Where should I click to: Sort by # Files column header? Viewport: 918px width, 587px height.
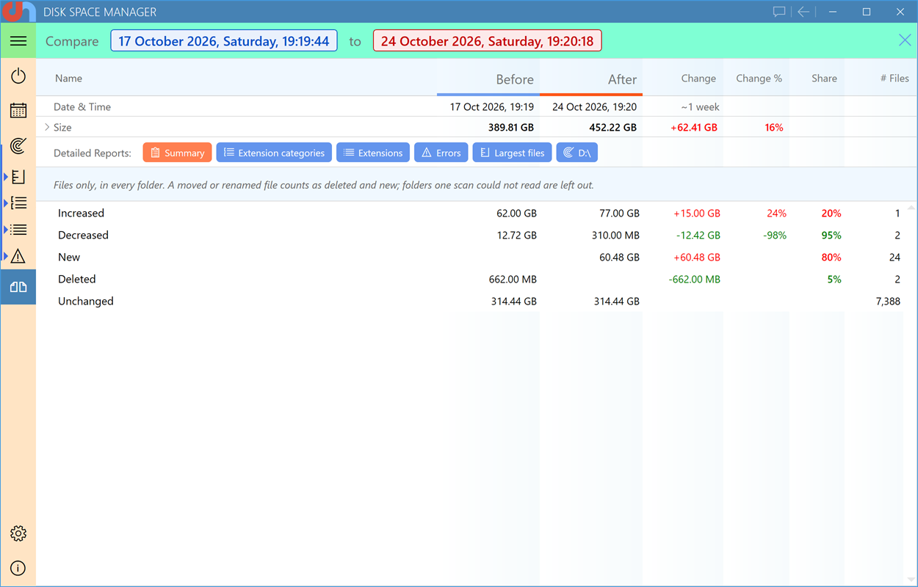(894, 79)
